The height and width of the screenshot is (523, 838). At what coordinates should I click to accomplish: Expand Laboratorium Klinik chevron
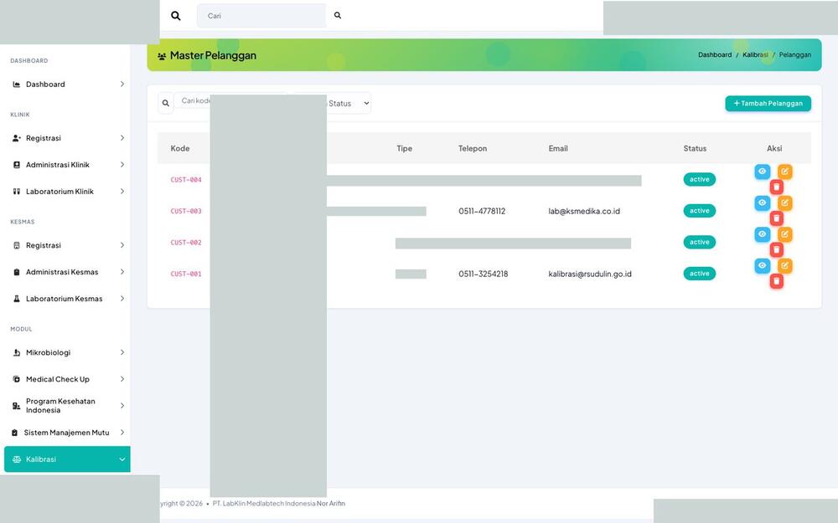(122, 192)
